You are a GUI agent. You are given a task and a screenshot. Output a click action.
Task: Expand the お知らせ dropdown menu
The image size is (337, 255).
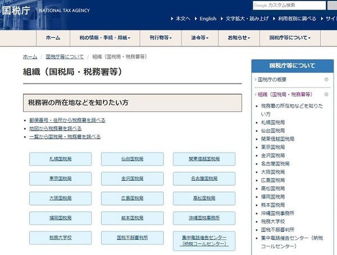[x=239, y=38]
